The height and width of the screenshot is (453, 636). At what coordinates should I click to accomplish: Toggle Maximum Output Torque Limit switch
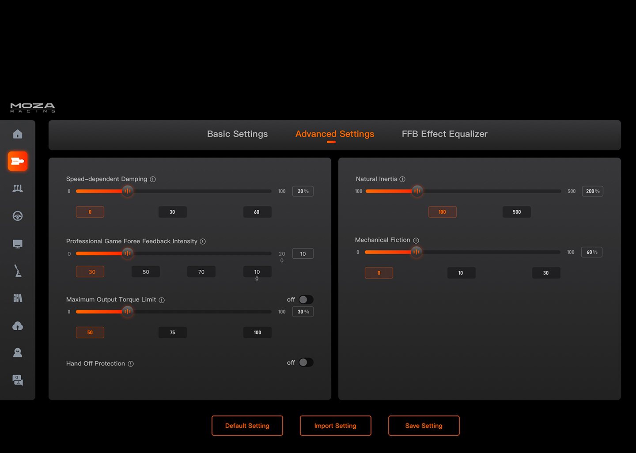[x=306, y=300]
